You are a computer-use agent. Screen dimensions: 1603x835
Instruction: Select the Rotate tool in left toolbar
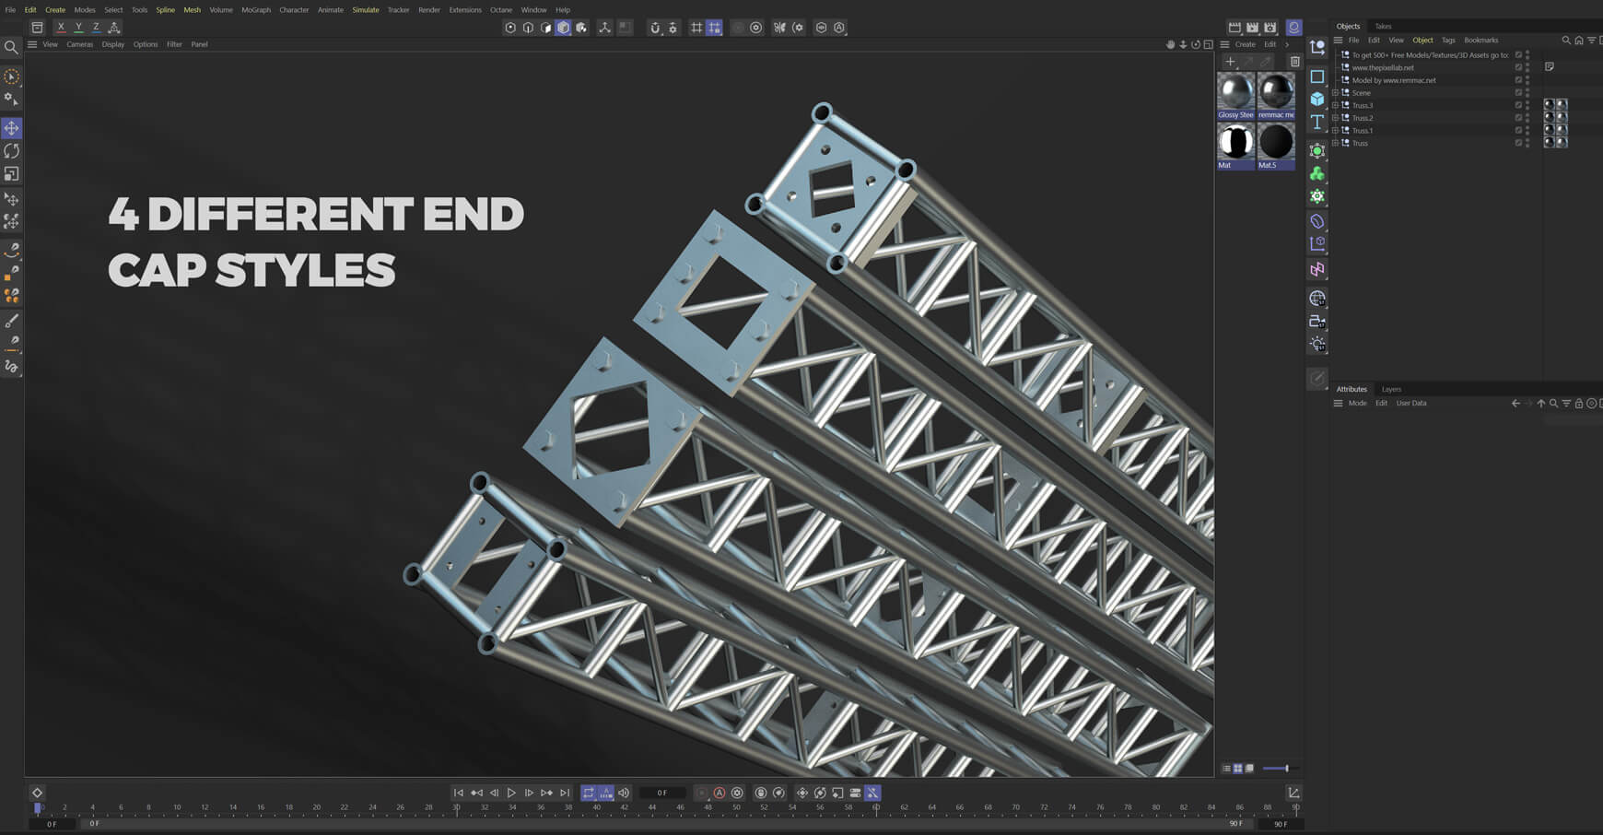coord(12,151)
